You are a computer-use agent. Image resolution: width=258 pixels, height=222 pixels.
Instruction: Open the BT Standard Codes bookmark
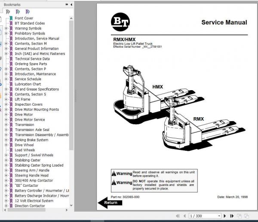[x=30, y=23]
